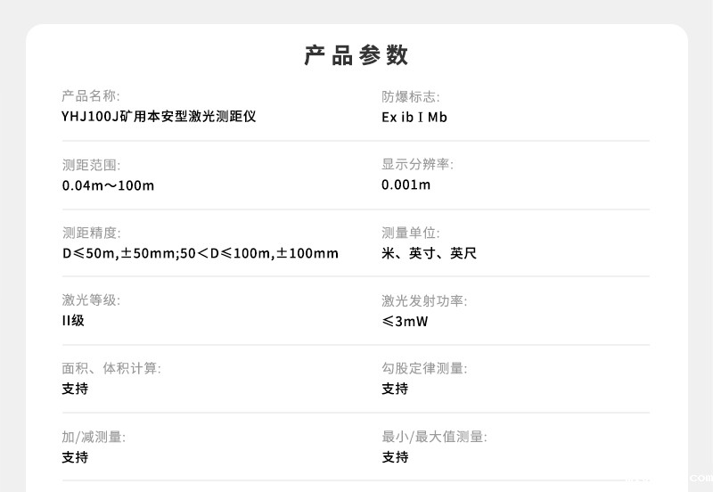The width and height of the screenshot is (713, 492).
Task: Select the II级 laser class value
Action: click(73, 321)
